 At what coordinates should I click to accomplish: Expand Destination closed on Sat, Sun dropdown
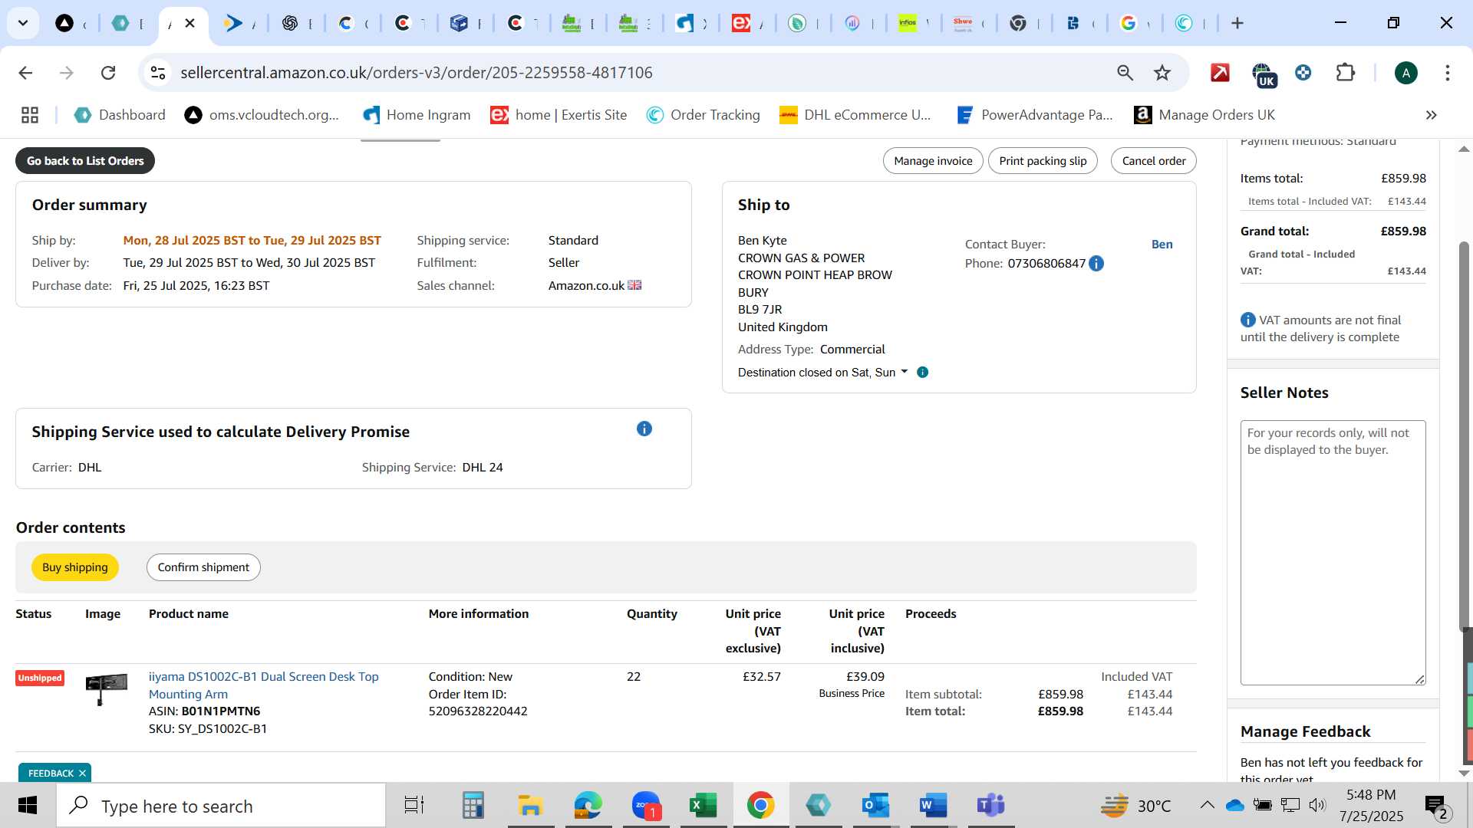904,372
